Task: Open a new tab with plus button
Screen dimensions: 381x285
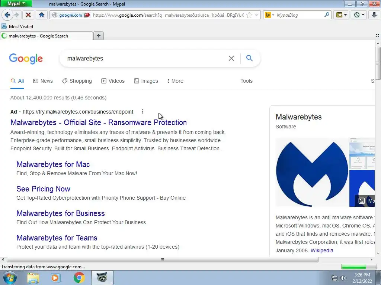Action: [98, 36]
